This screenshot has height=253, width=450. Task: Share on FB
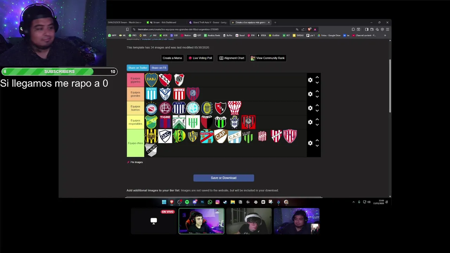[159, 68]
